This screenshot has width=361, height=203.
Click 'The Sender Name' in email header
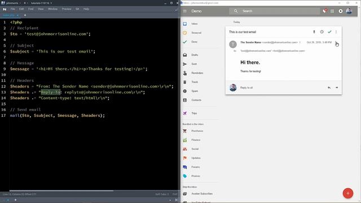pyautogui.click(x=250, y=42)
